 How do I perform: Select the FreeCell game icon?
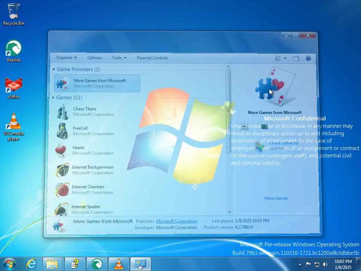point(62,131)
